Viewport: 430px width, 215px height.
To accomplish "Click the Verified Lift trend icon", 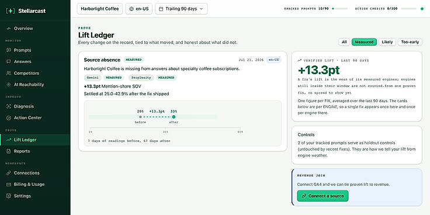I will point(300,60).
